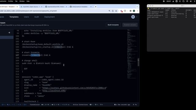This screenshot has width=196, height=110.
Task: Go to the Templates nav item
Action: click(x=14, y=17)
